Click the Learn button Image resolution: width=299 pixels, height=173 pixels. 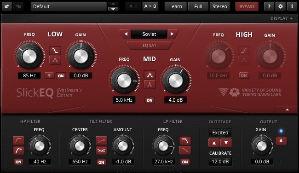176,6
